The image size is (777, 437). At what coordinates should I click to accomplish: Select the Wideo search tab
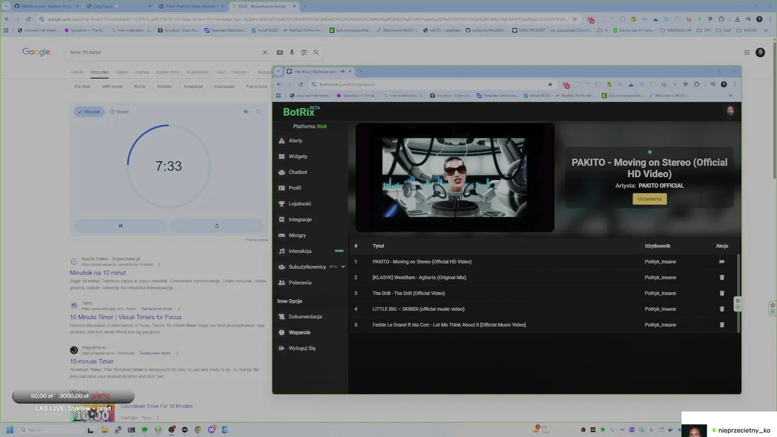(121, 72)
